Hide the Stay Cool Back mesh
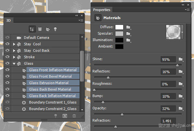The height and width of the screenshot is (131, 194). pyautogui.click(x=7, y=50)
